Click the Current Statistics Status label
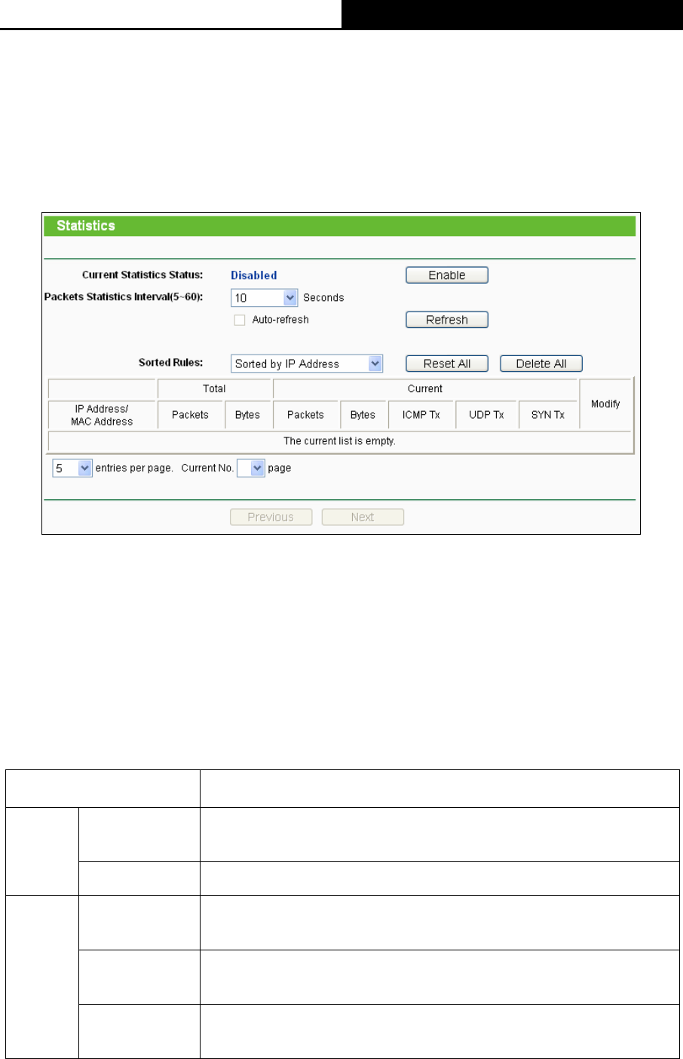Image resolution: width=683 pixels, height=1059 pixels. (x=142, y=275)
